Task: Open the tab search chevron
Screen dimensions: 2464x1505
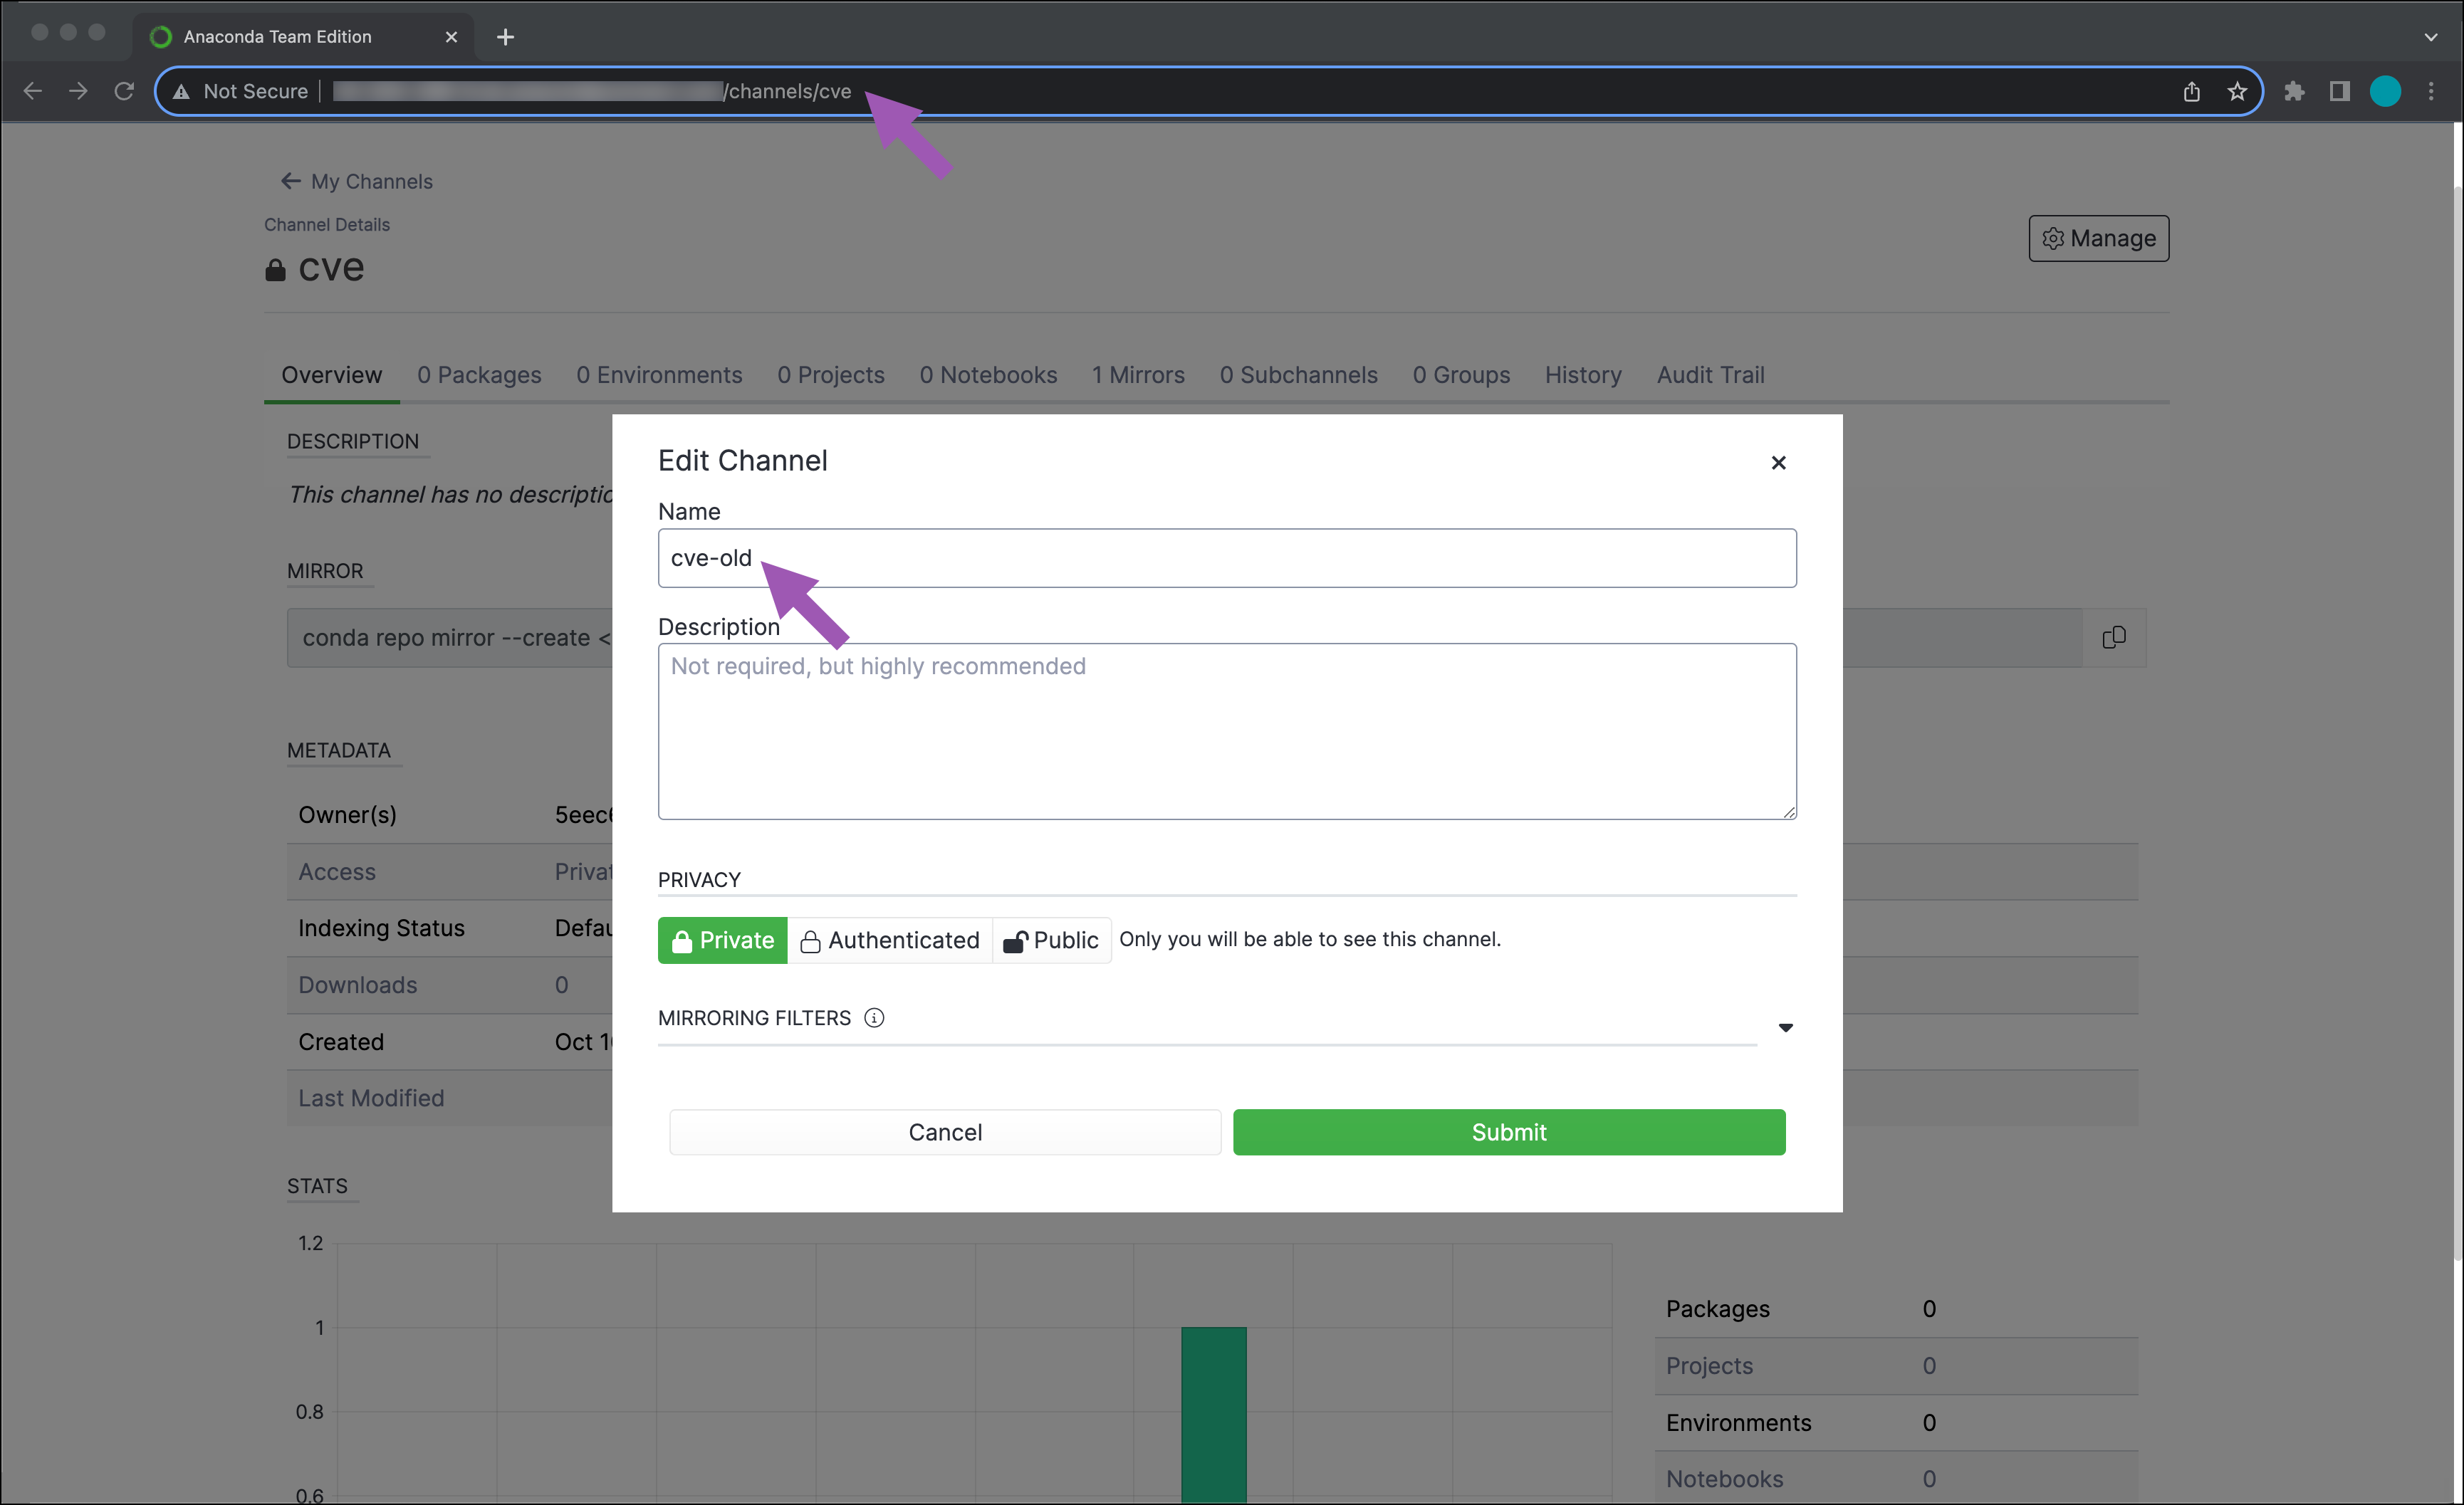Action: [2430, 37]
